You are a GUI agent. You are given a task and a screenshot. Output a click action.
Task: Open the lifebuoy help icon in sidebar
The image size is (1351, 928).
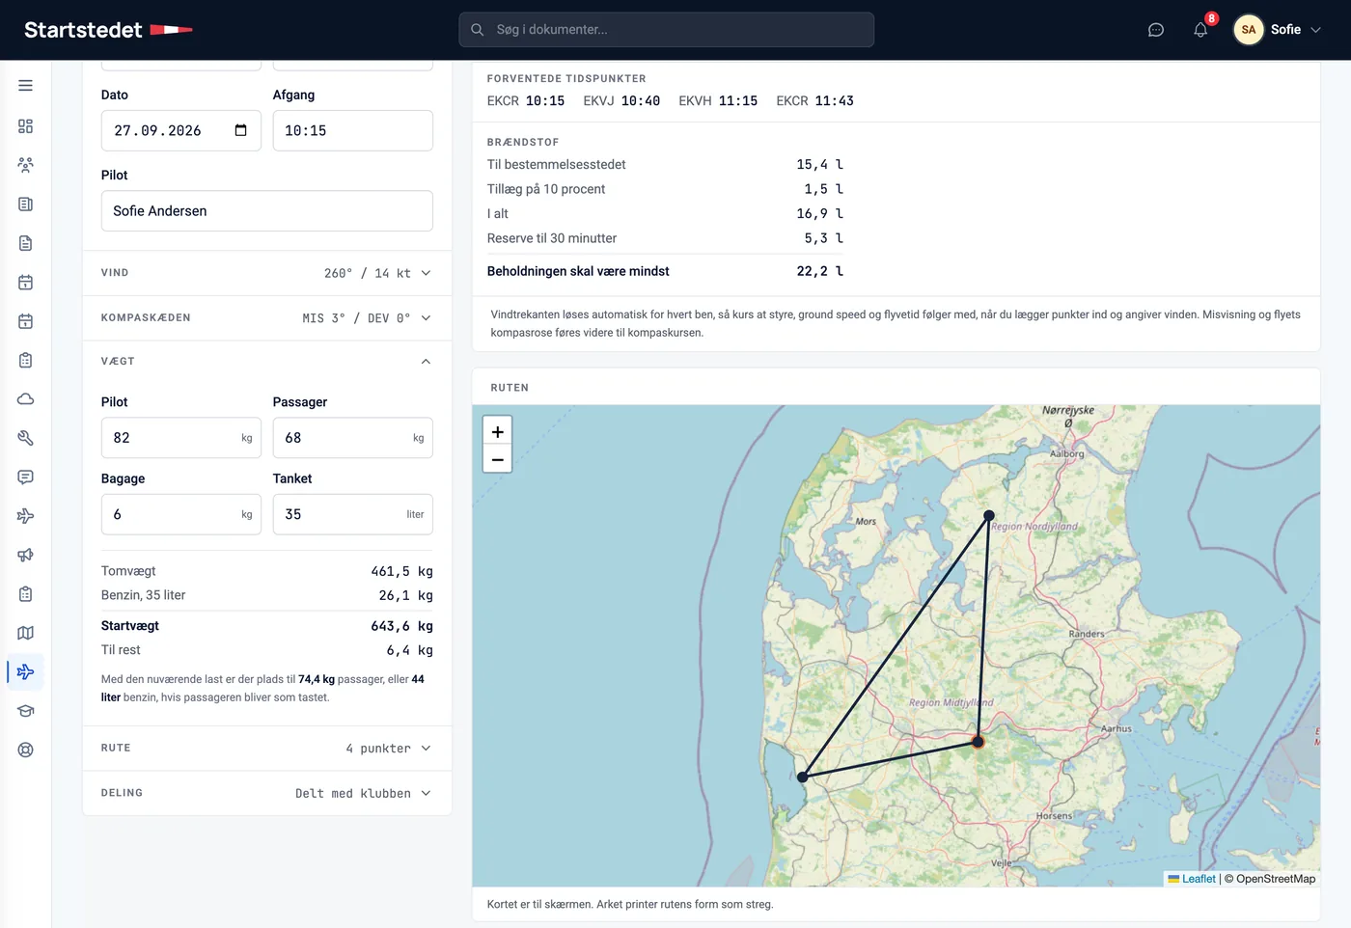tap(26, 750)
